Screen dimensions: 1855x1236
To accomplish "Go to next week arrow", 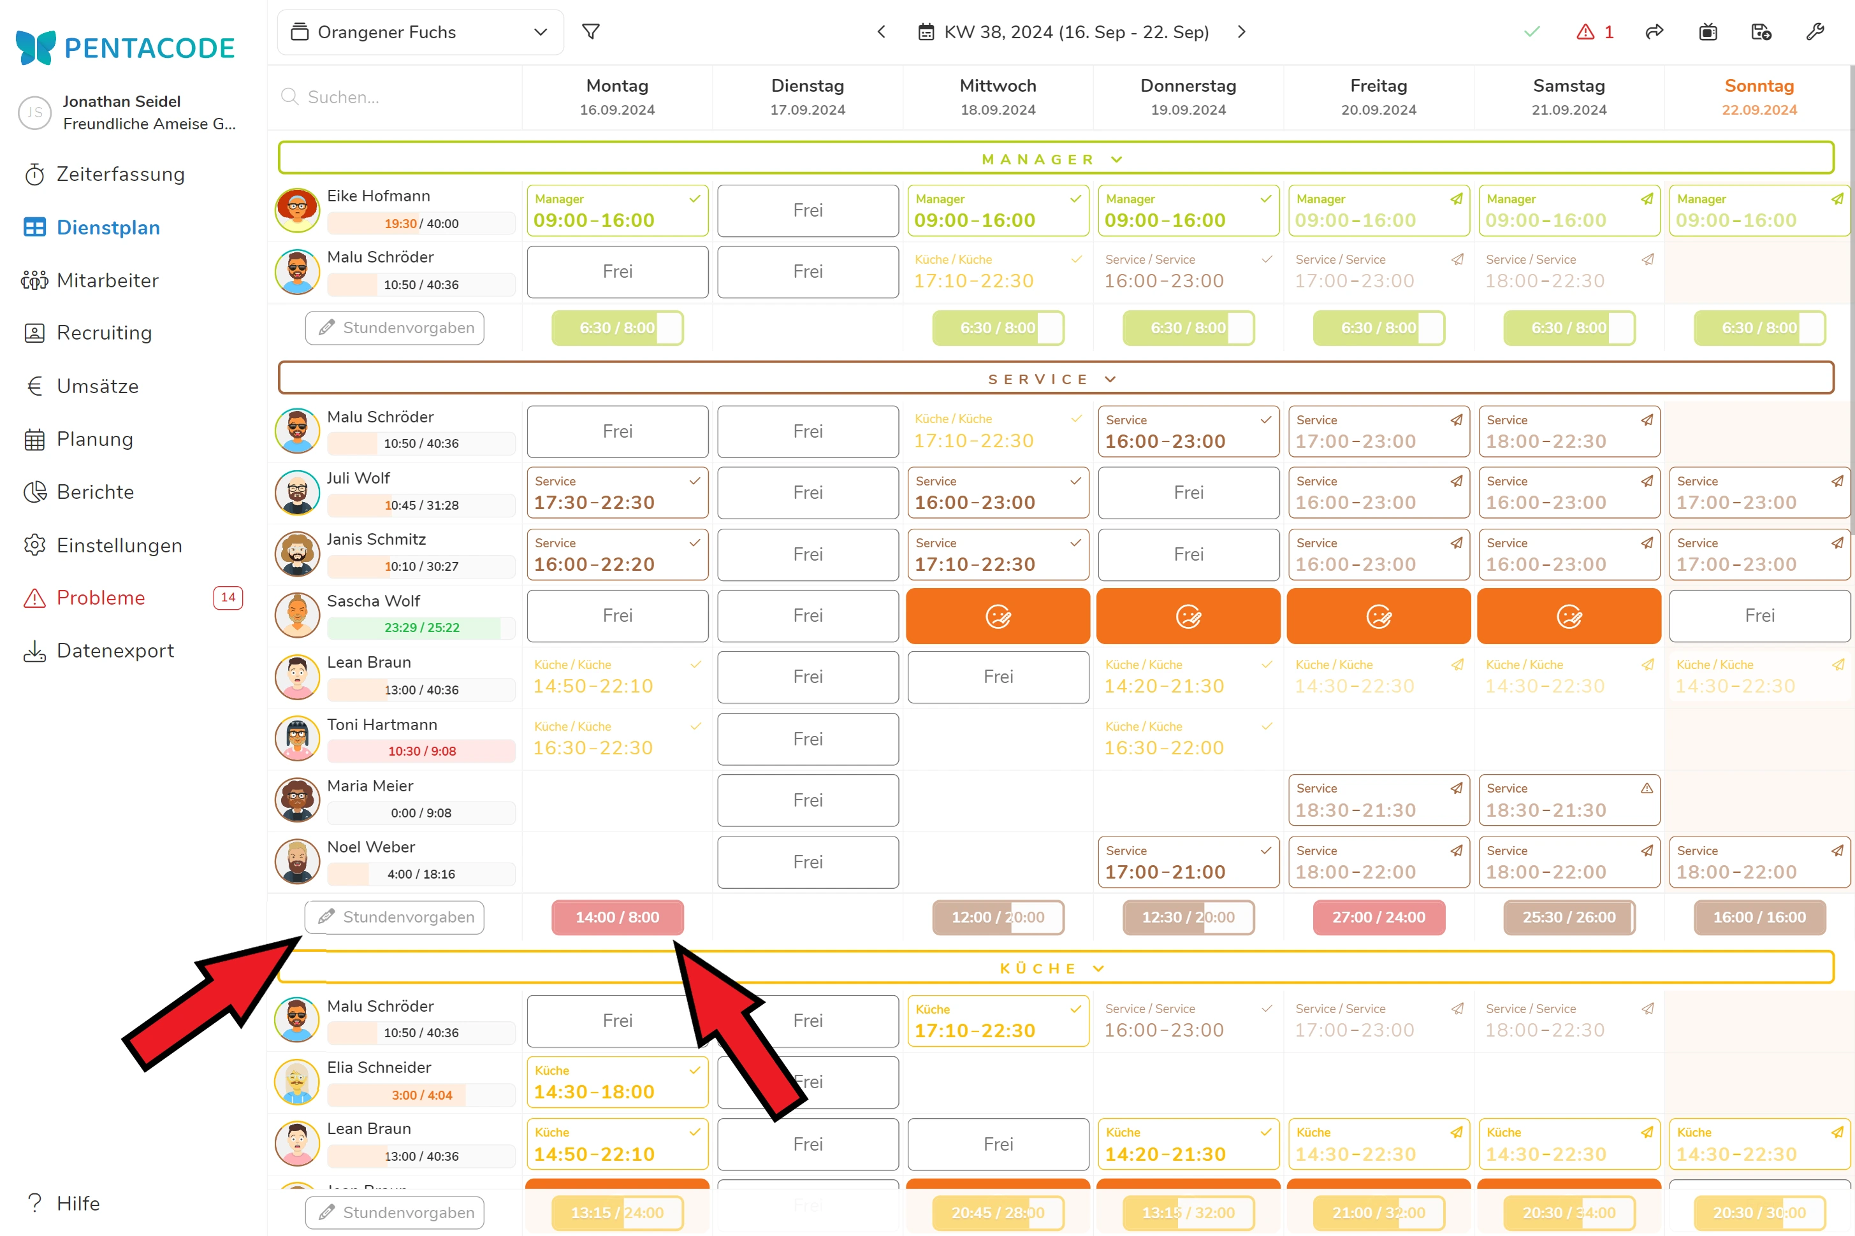I will click(x=1241, y=31).
